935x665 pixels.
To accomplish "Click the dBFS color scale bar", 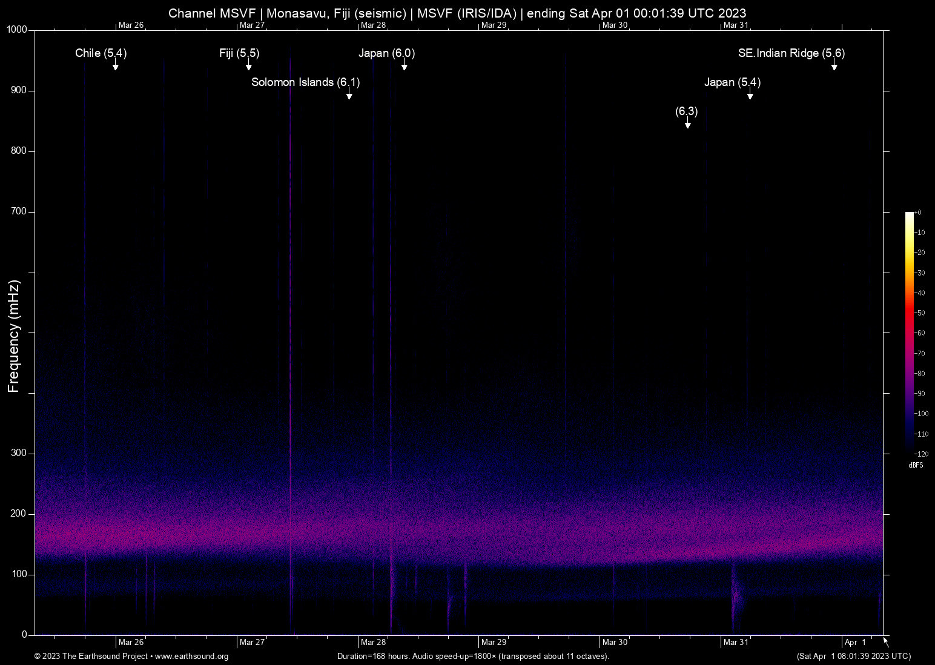I will coord(909,332).
